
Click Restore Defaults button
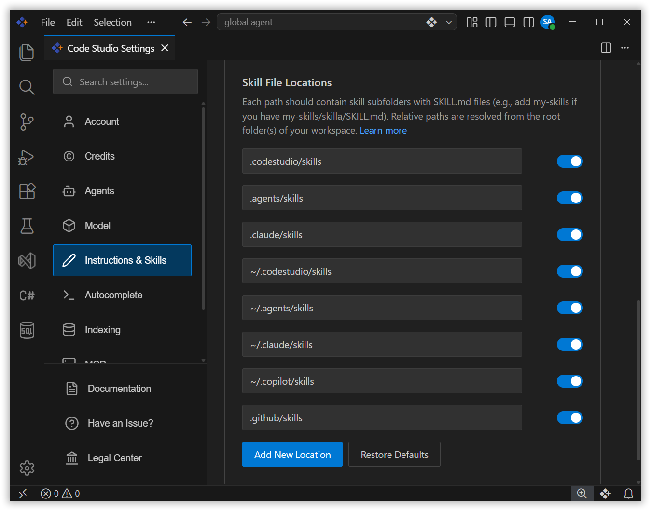tap(394, 454)
